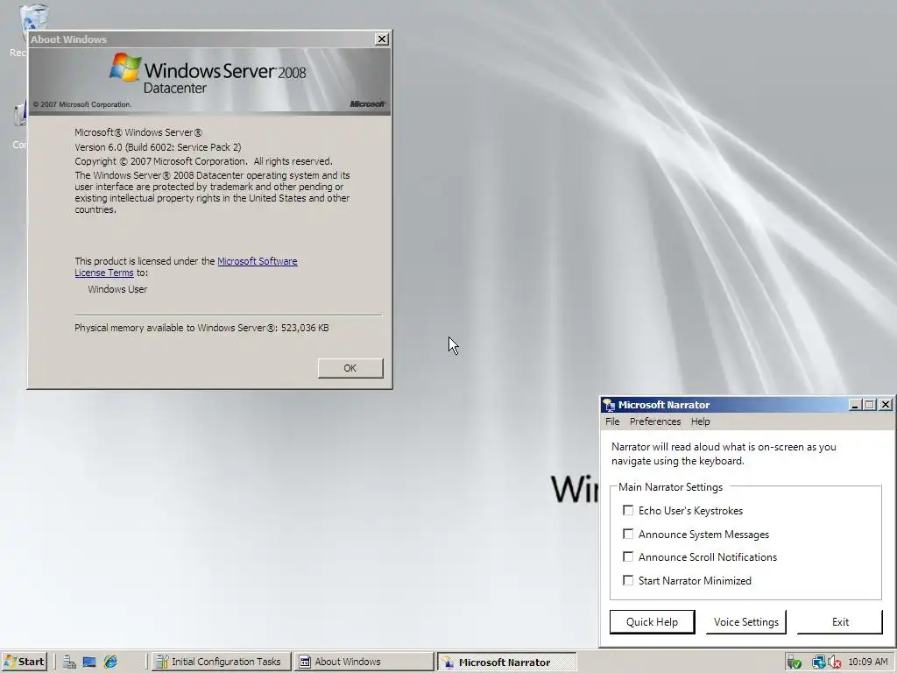Open the Narrator File menu

point(612,422)
